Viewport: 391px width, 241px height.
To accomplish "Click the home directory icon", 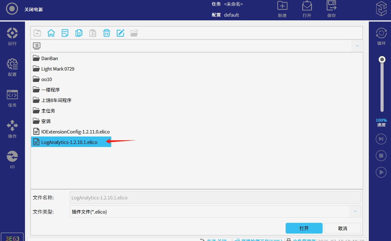I will [51, 33].
